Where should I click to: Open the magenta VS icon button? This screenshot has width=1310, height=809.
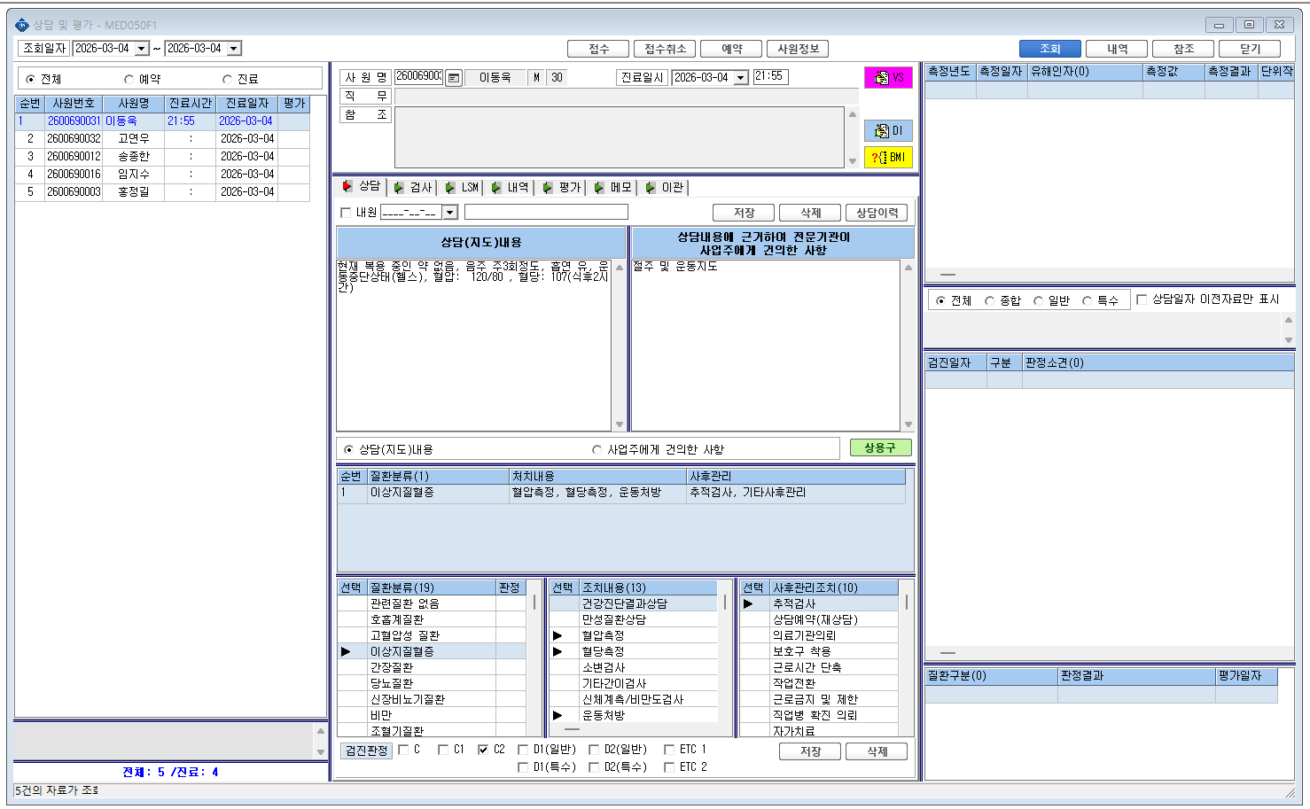(x=888, y=77)
